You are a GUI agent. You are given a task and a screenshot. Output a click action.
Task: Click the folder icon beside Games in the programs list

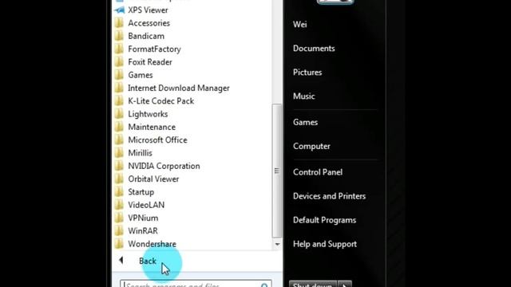119,75
